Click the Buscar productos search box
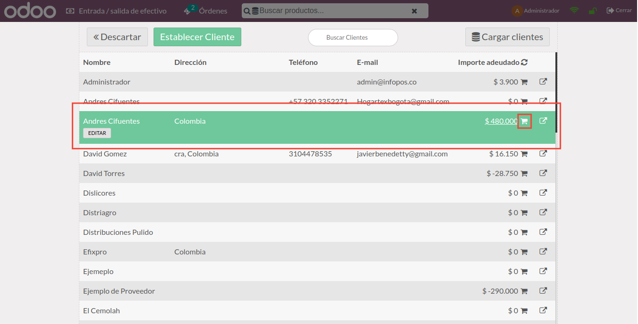 331,11
